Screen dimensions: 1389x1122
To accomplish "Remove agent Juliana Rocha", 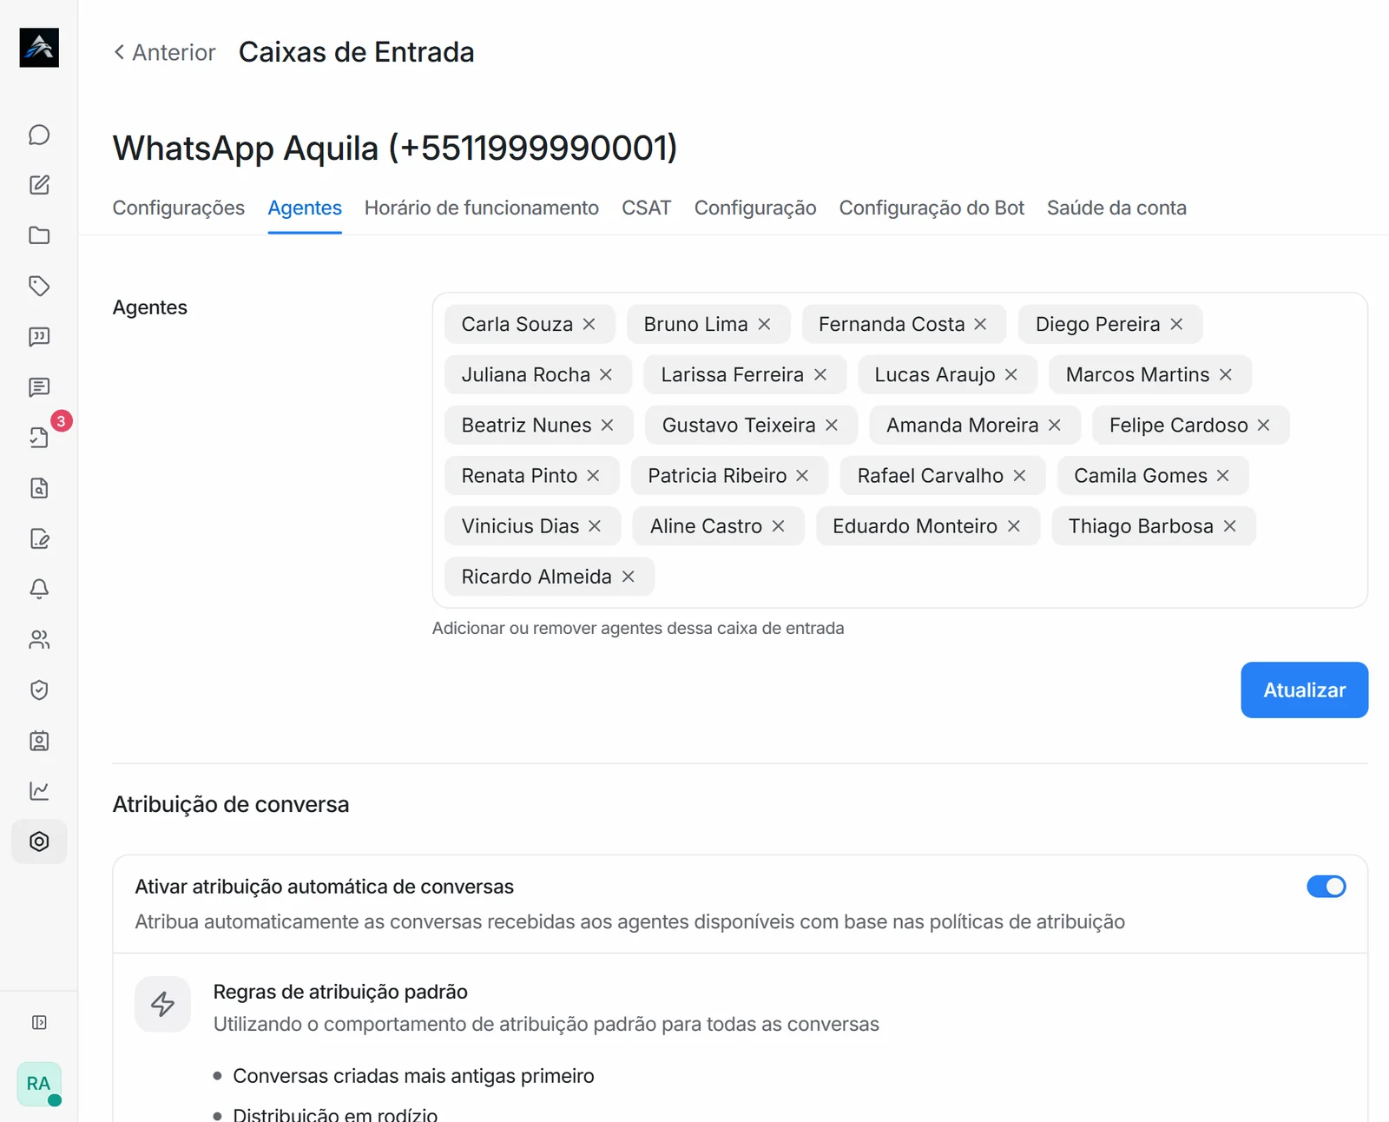I will [x=606, y=374].
